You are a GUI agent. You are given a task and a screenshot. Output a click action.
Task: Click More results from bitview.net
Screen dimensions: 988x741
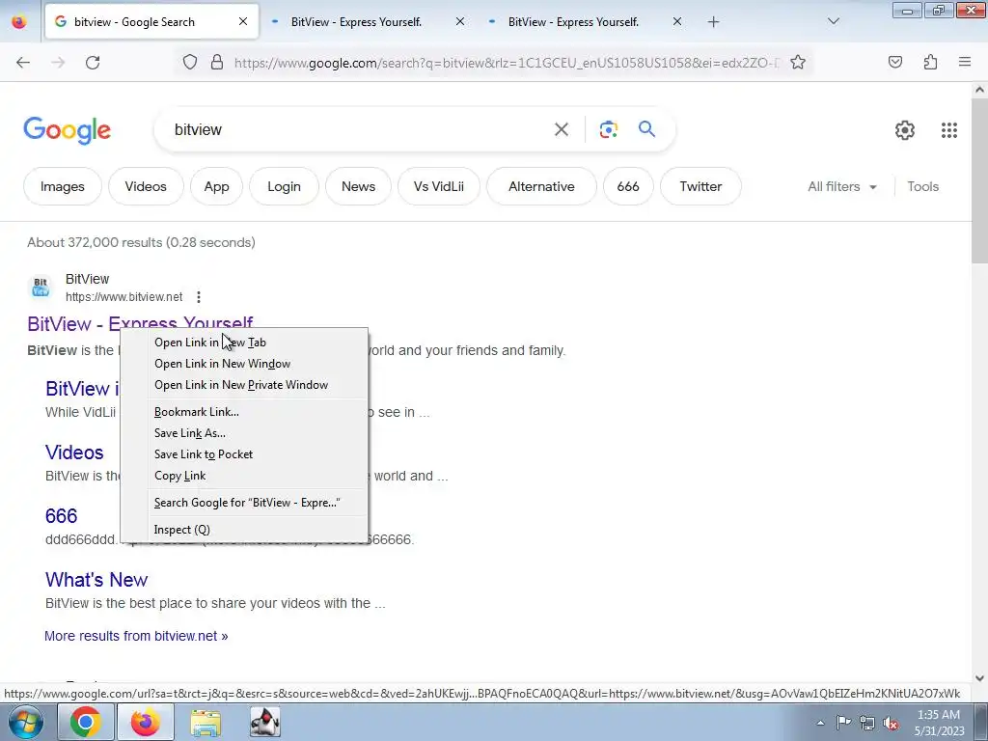(136, 636)
